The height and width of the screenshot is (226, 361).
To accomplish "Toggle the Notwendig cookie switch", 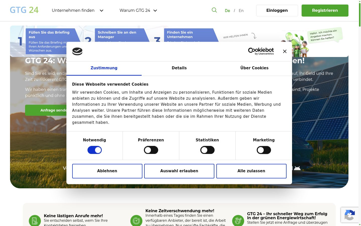I will click(x=95, y=150).
